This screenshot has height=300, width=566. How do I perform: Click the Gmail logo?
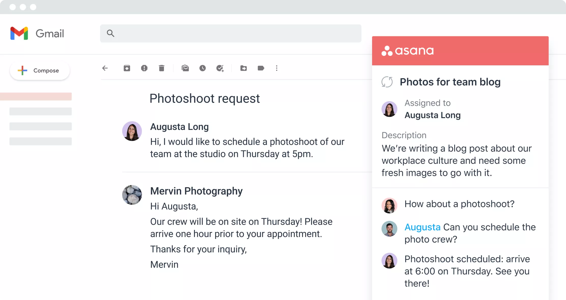point(37,33)
